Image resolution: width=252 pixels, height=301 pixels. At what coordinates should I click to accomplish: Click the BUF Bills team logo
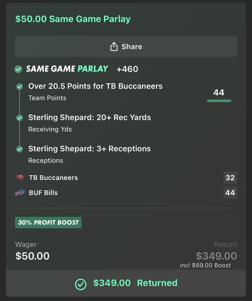click(20, 193)
